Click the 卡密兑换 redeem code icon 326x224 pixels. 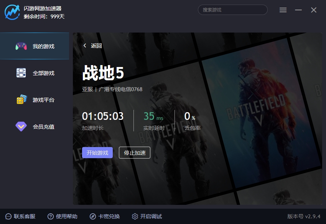click(93, 216)
